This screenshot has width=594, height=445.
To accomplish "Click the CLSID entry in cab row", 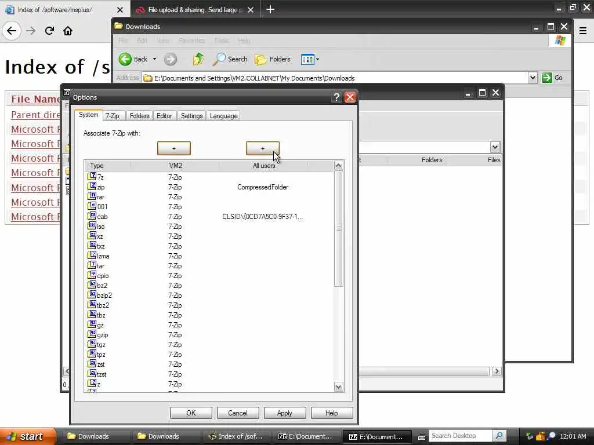I will tap(263, 217).
